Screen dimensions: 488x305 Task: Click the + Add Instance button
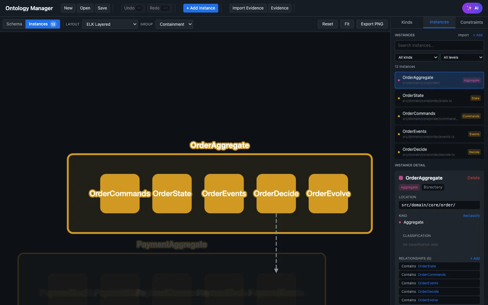point(201,8)
